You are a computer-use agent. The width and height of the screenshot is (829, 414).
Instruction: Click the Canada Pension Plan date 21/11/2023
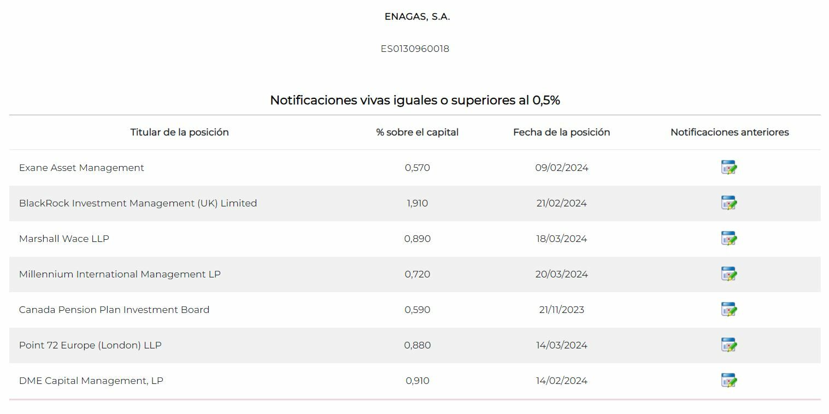561,310
